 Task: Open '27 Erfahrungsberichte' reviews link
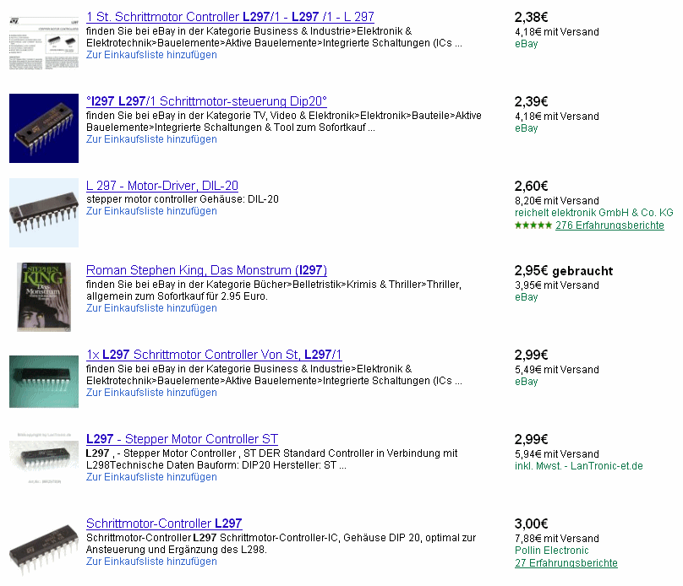(x=566, y=563)
